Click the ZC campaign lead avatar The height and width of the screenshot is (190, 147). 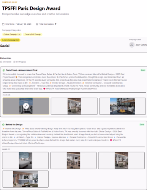pos(132,45)
